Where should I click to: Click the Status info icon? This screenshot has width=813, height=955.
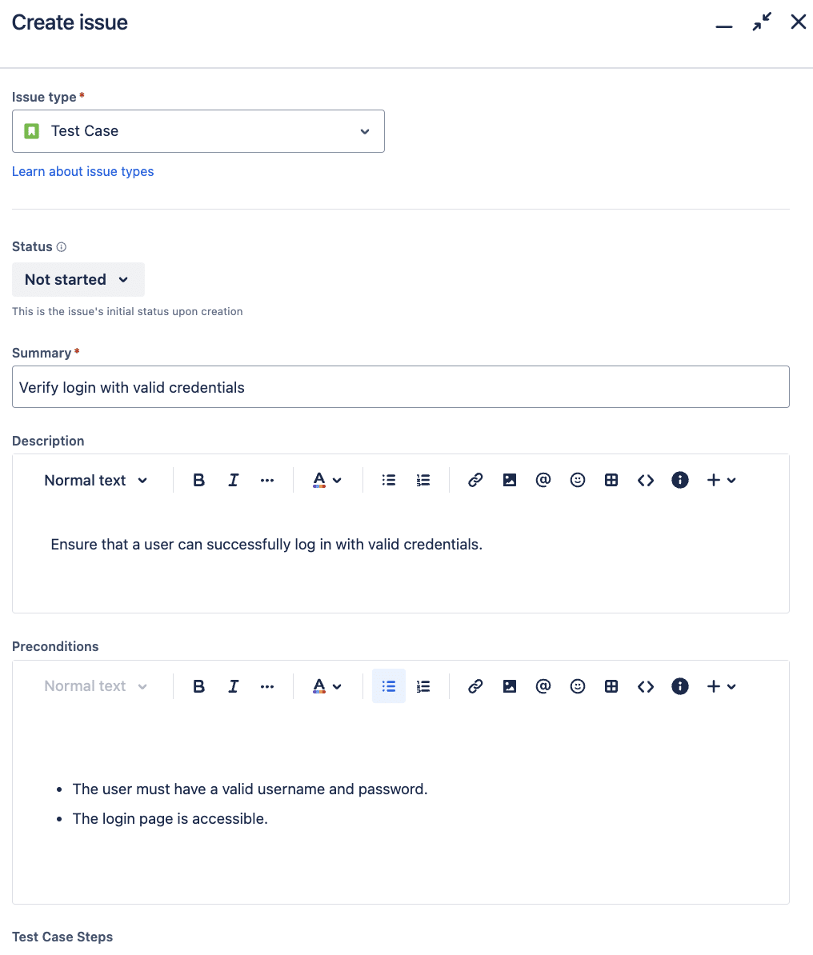pyautogui.click(x=62, y=247)
